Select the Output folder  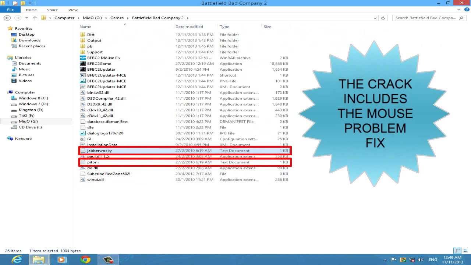(x=94, y=40)
